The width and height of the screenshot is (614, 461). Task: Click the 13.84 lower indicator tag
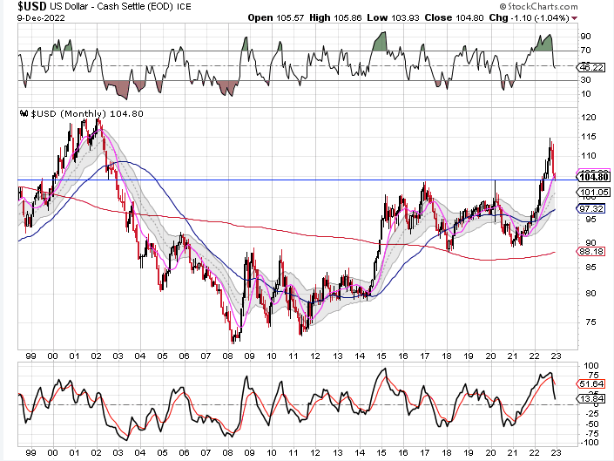592,397
